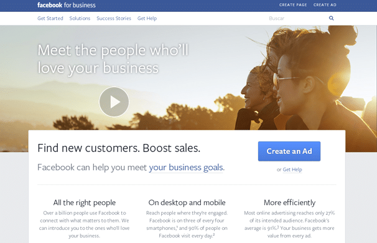Click the hero headline Meet the people who'll
The width and height of the screenshot is (377, 243).
(x=113, y=50)
